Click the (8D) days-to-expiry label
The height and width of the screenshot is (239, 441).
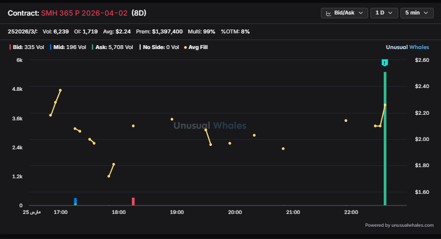coord(139,13)
